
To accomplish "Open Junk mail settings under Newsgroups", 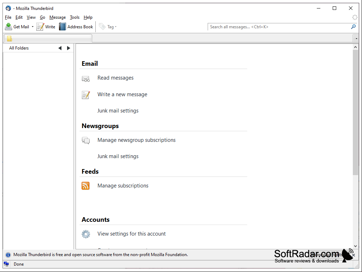I will pyautogui.click(x=118, y=156).
